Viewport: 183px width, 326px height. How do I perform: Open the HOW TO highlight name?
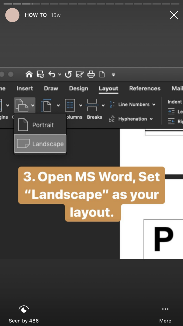click(36, 15)
